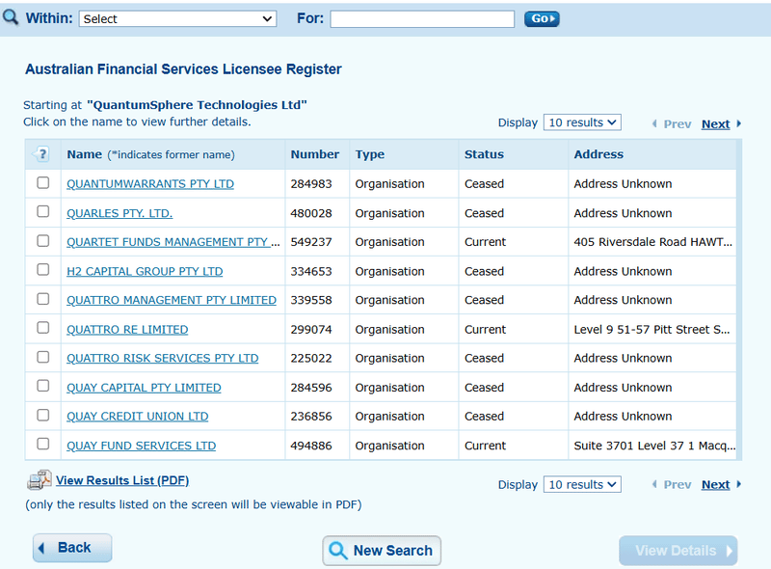Click the help question mark icon in table header
This screenshot has width=771, height=569.
pyautogui.click(x=42, y=154)
